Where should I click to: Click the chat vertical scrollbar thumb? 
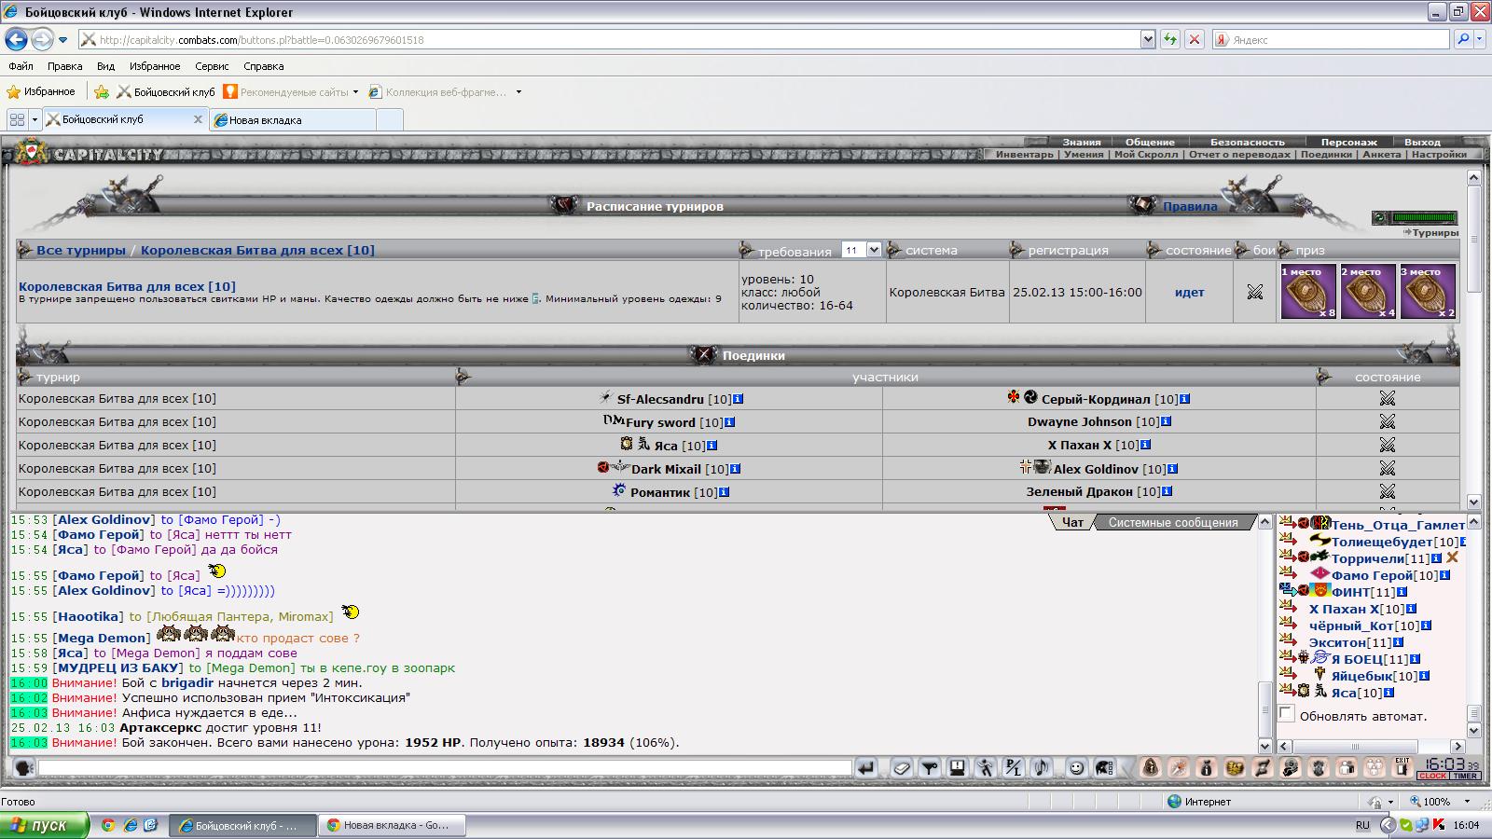click(x=1265, y=708)
